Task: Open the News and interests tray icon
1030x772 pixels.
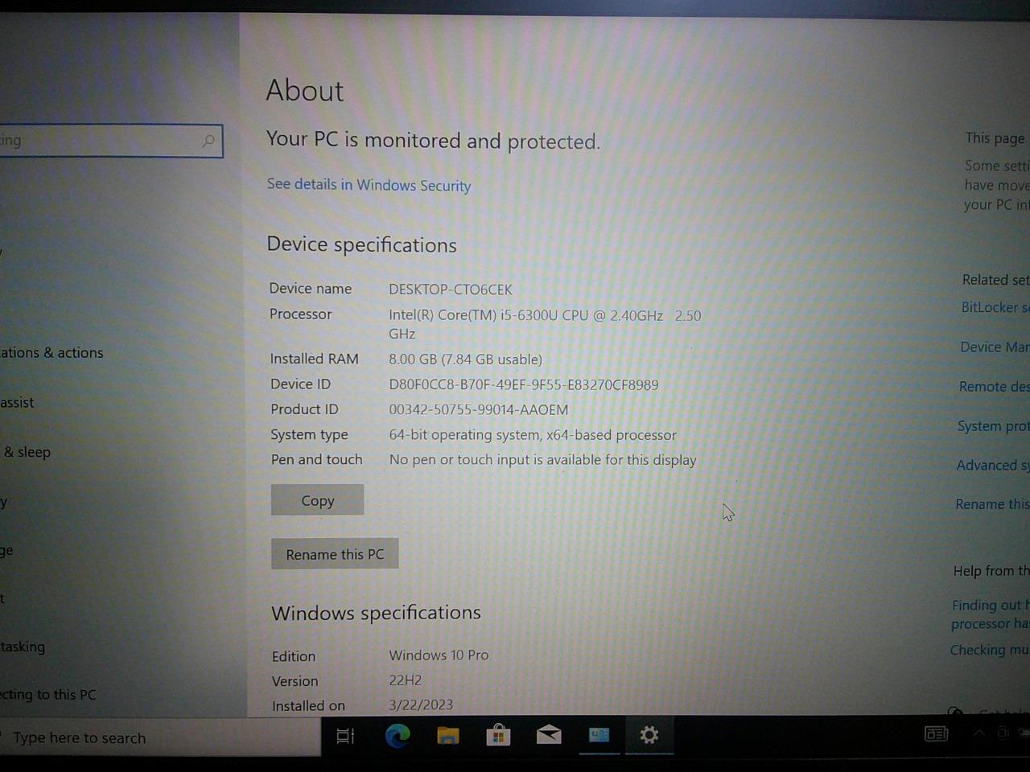Action: 936,733
